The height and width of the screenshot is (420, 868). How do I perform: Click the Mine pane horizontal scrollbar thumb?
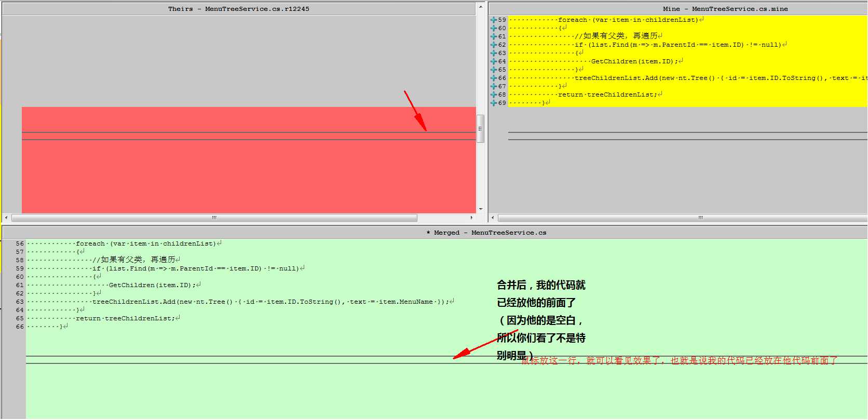[683, 218]
